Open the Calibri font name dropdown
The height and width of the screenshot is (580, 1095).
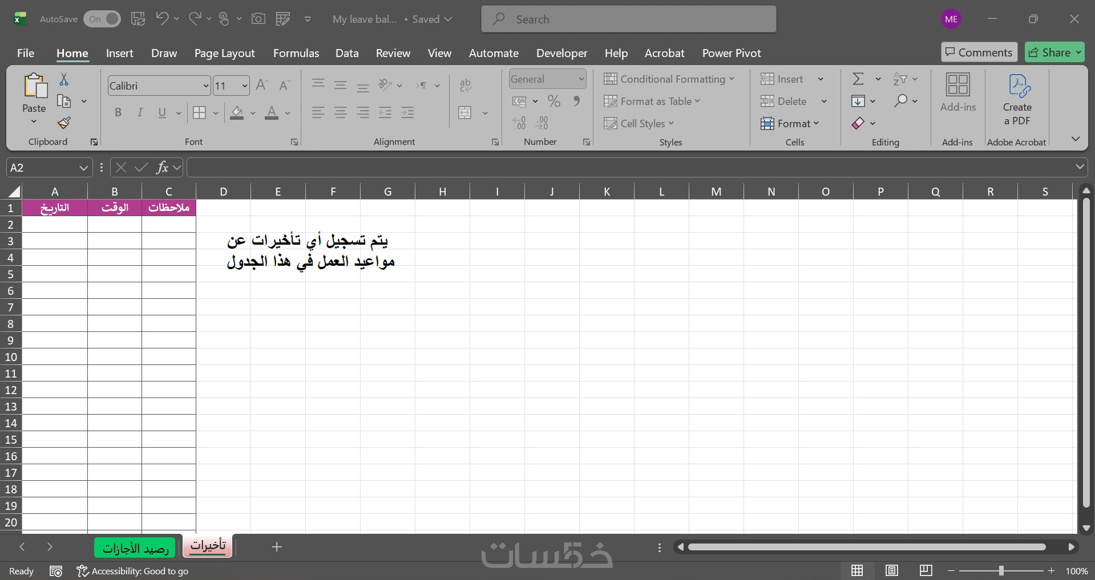pos(206,86)
